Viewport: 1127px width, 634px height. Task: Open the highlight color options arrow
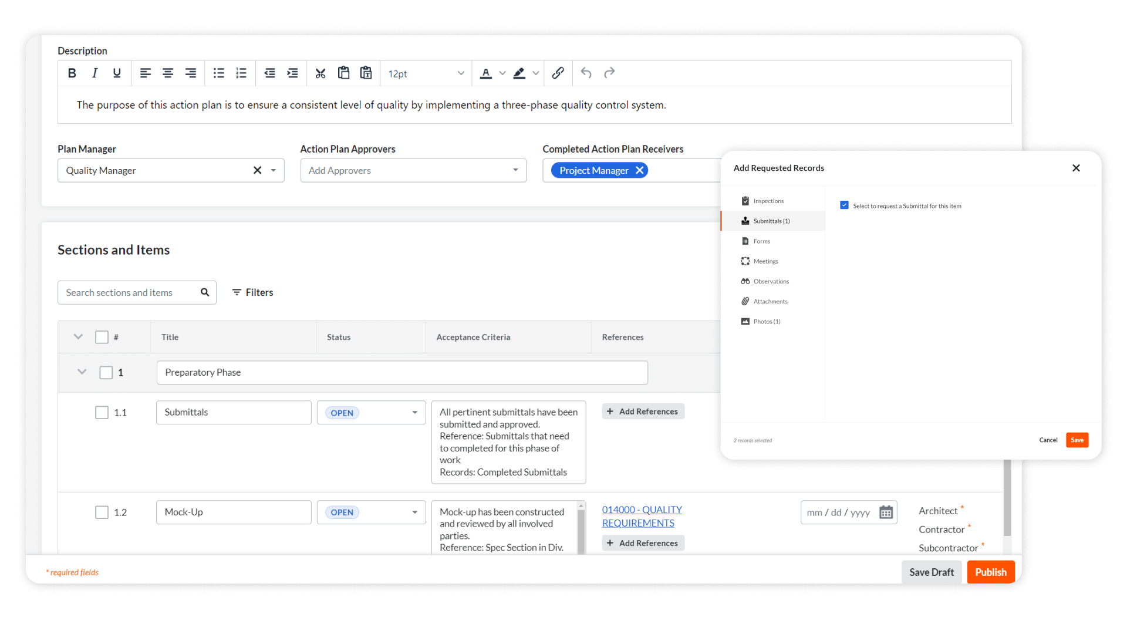click(535, 73)
